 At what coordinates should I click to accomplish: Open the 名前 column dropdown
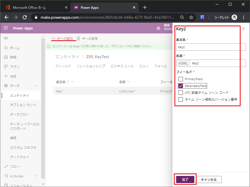coord(128,82)
